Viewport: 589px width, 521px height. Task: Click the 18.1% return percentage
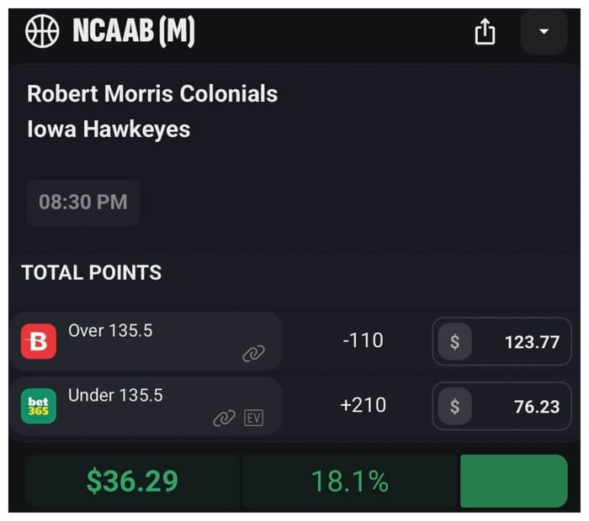tap(349, 482)
